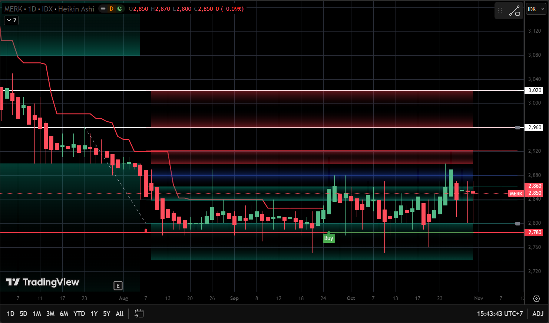The image size is (549, 323).
Task: Open the IDR currency dropdown
Action: pyautogui.click(x=536, y=9)
